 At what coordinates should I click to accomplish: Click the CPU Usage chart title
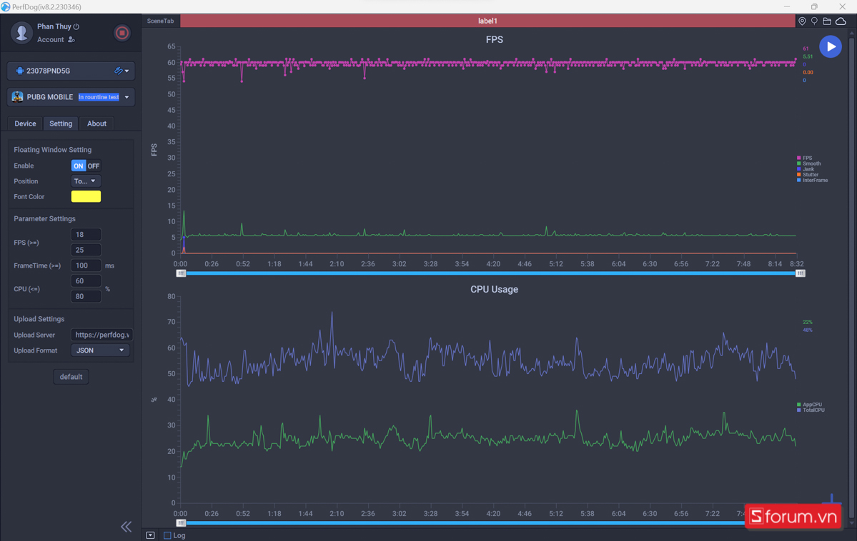tap(494, 289)
